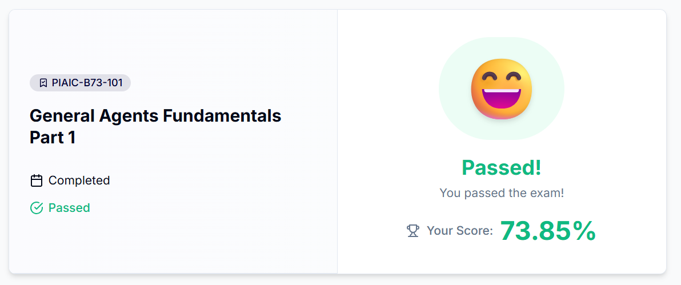Click the green Passed label beside the checkmark
The image size is (681, 285).
point(69,208)
